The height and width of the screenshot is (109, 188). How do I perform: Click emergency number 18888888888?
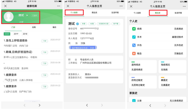[91, 78]
